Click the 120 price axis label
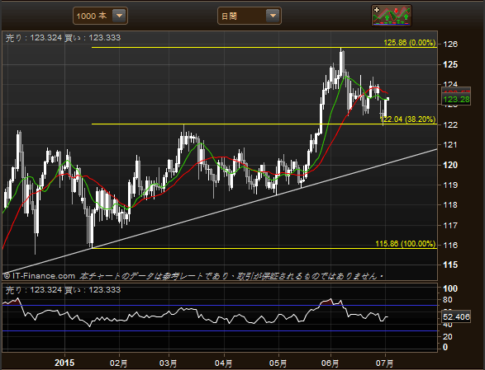Viewport: 485px width, 370px height. (x=450, y=165)
